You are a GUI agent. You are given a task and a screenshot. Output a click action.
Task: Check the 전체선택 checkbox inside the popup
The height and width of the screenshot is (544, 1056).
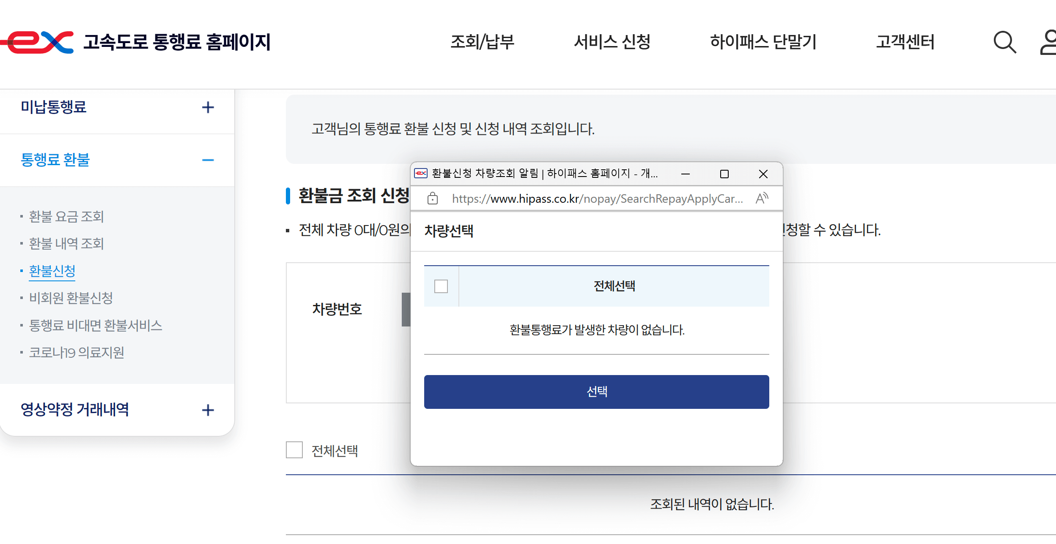coord(441,286)
